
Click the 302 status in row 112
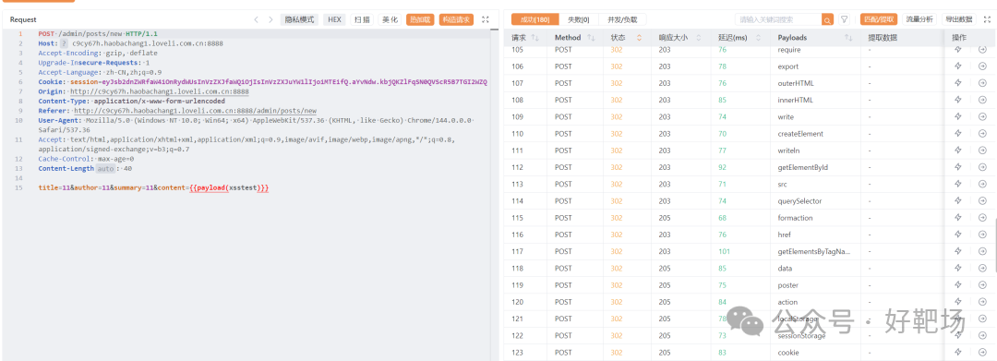pos(617,167)
